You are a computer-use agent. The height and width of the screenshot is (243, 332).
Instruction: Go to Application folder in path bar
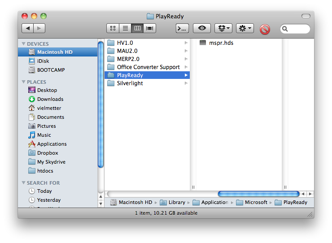coord(210,202)
